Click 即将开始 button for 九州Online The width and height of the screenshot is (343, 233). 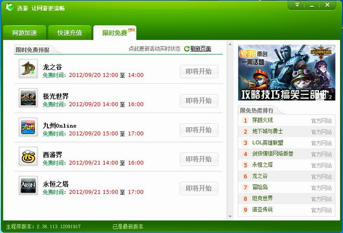199,130
